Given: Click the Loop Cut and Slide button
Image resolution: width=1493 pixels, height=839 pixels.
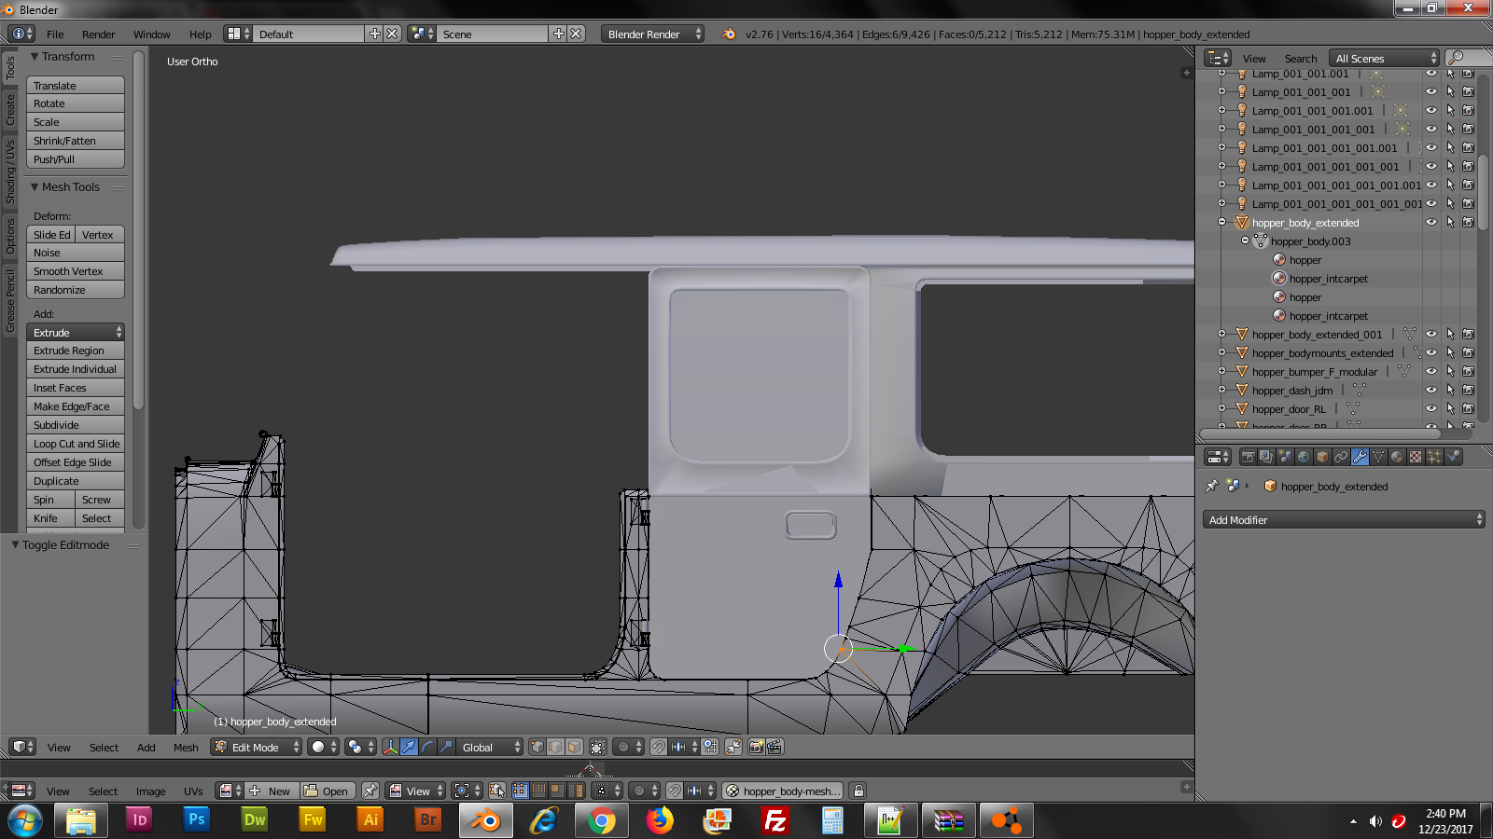Looking at the screenshot, I should point(76,444).
